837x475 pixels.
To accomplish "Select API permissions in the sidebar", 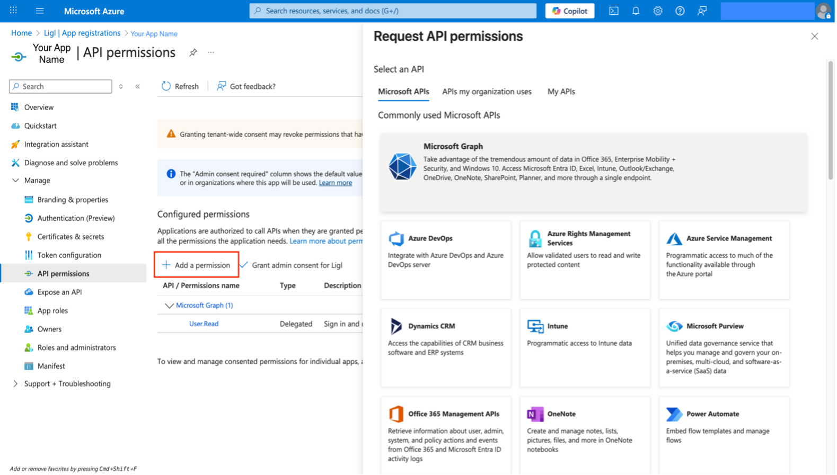I will (x=73, y=274).
